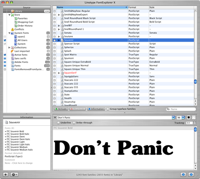The height and width of the screenshot is (179, 200).
Task: Click the Information button
Action: [x=96, y=109]
